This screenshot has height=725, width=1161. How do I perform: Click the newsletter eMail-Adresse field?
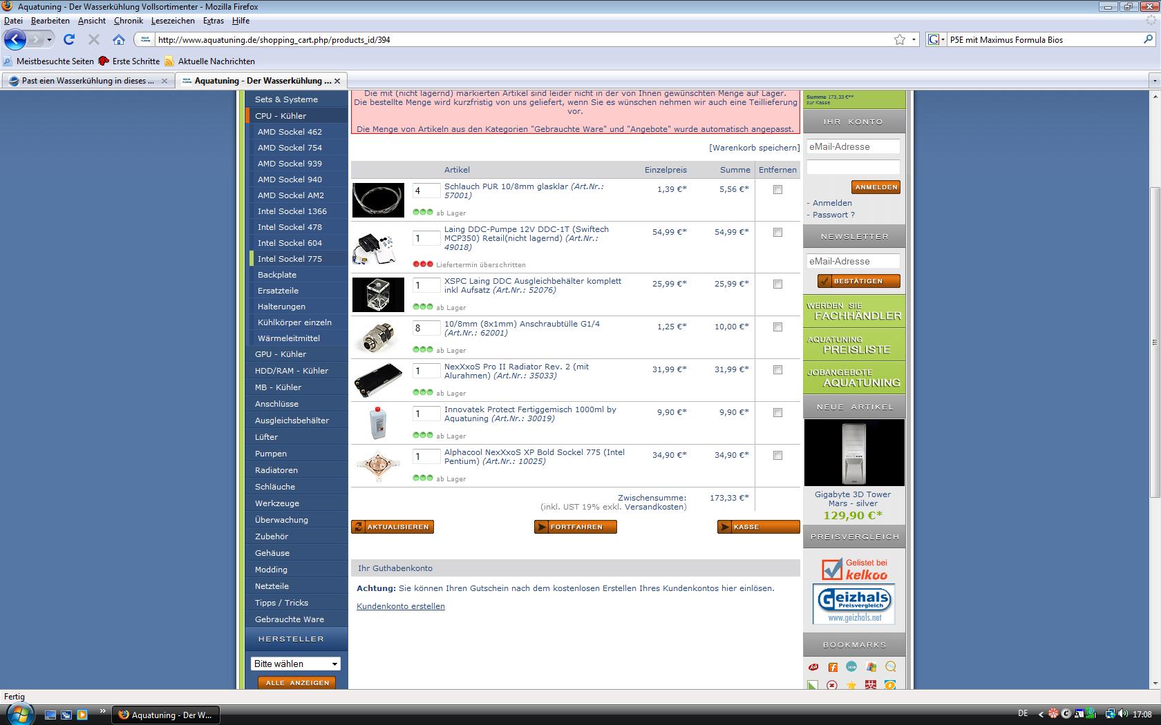[x=853, y=261]
